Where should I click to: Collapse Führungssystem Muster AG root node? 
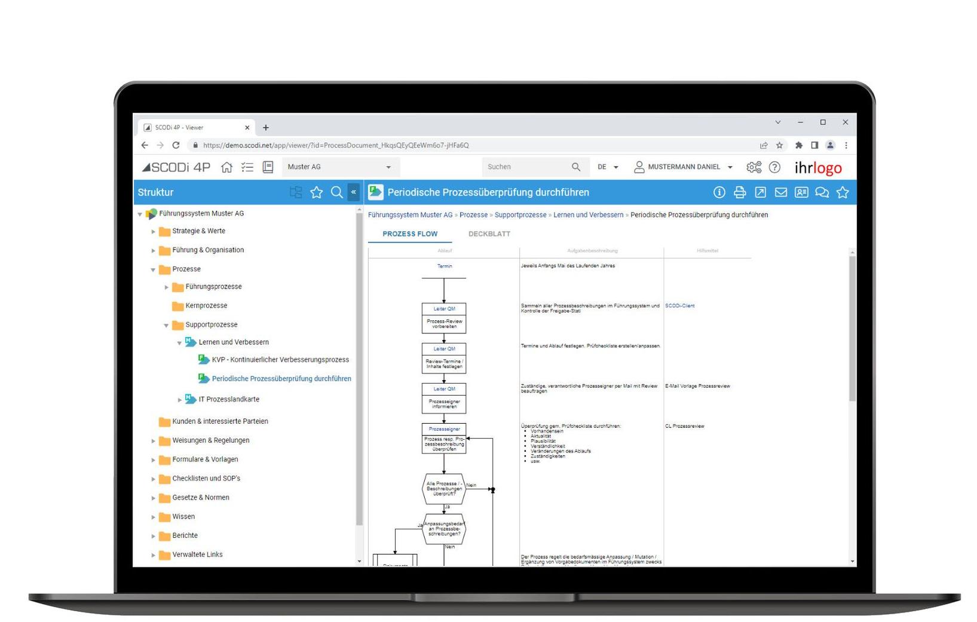click(140, 214)
